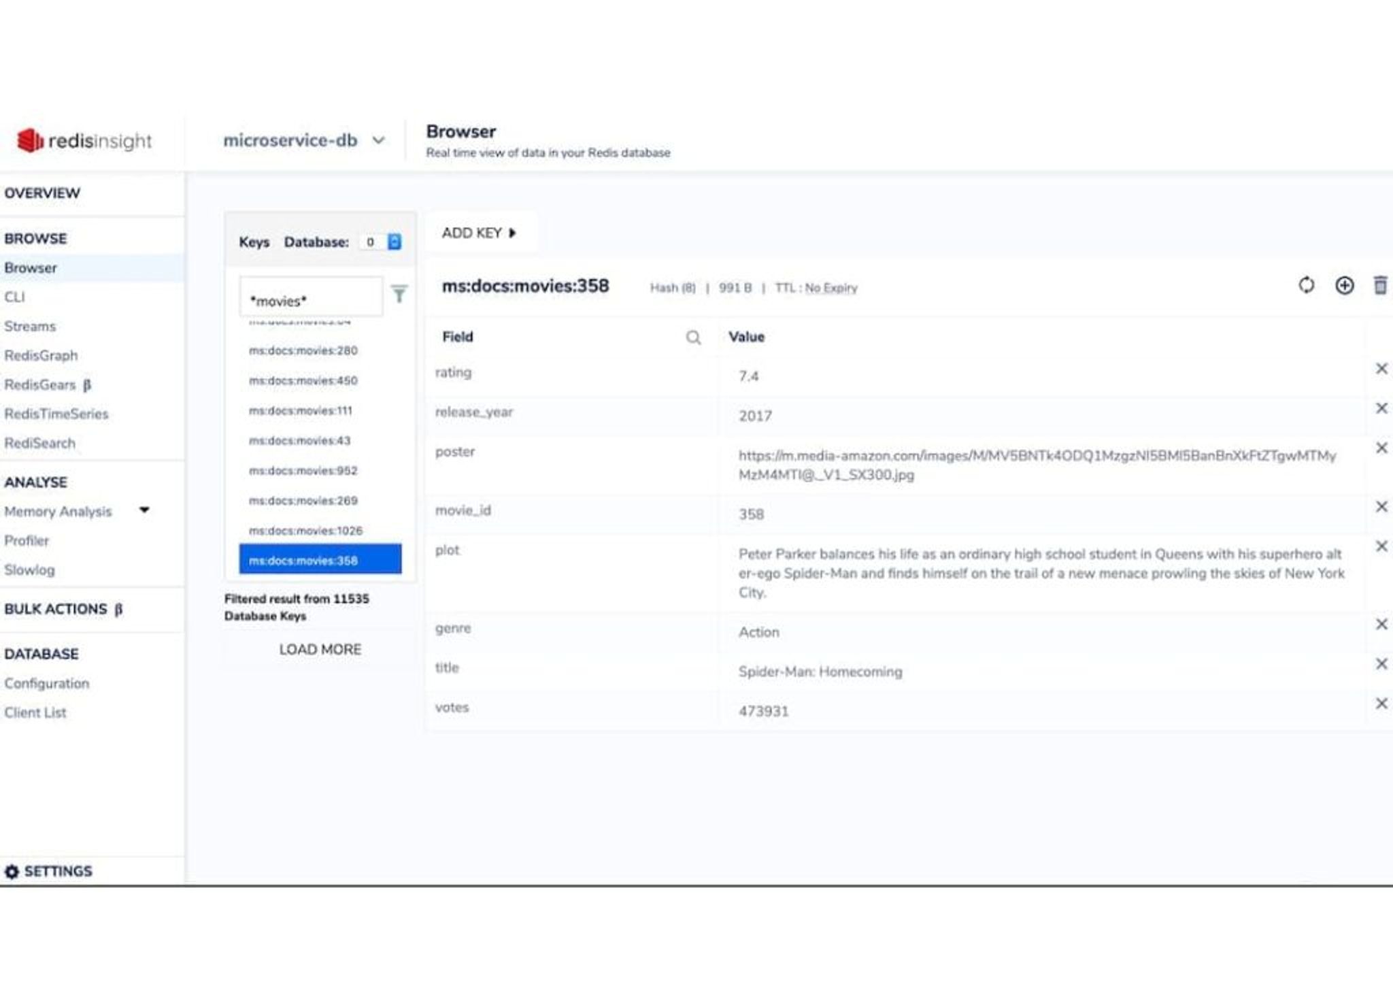The image size is (1393, 1007).
Task: Click the Settings gear icon
Action: [12, 872]
